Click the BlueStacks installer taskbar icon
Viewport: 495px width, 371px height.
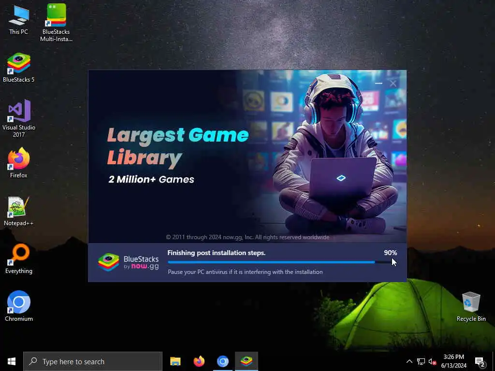[x=247, y=361]
